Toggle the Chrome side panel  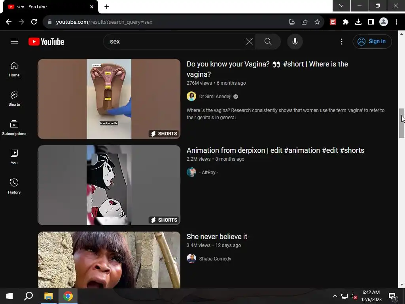pos(371,22)
